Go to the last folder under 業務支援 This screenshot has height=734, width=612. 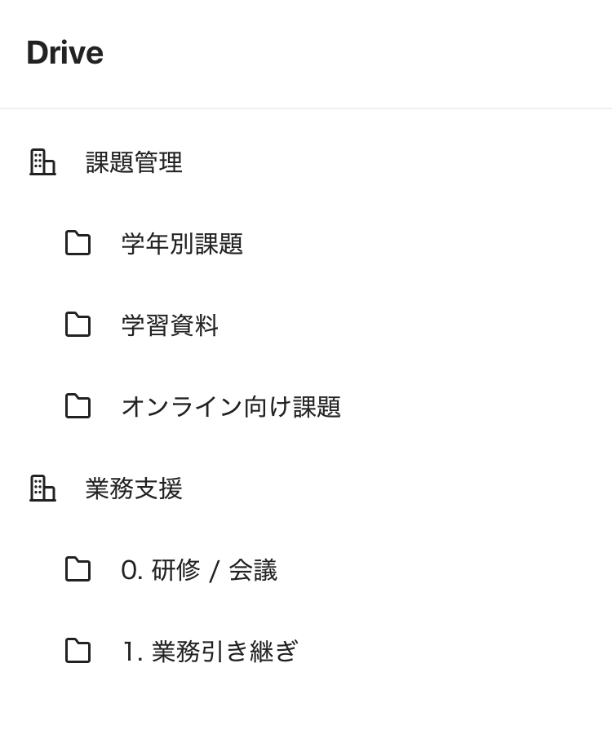(210, 652)
